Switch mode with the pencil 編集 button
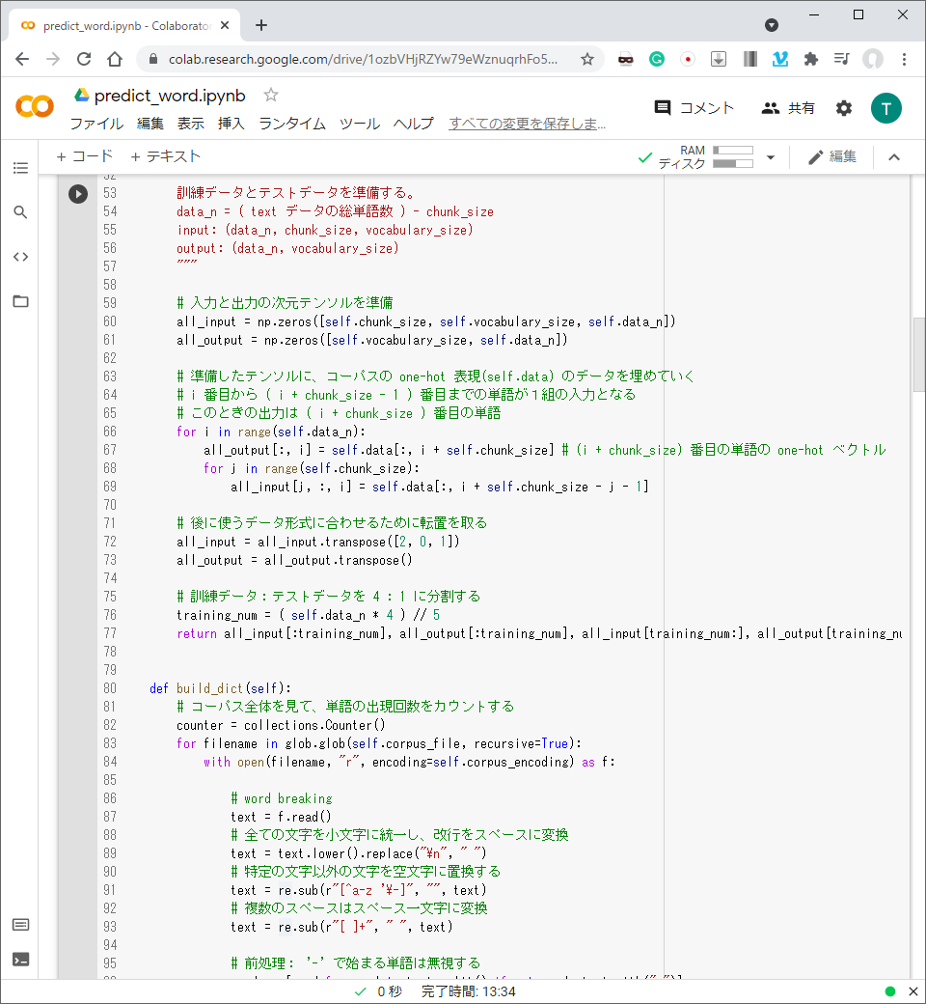This screenshot has width=926, height=1004. pyautogui.click(x=831, y=156)
